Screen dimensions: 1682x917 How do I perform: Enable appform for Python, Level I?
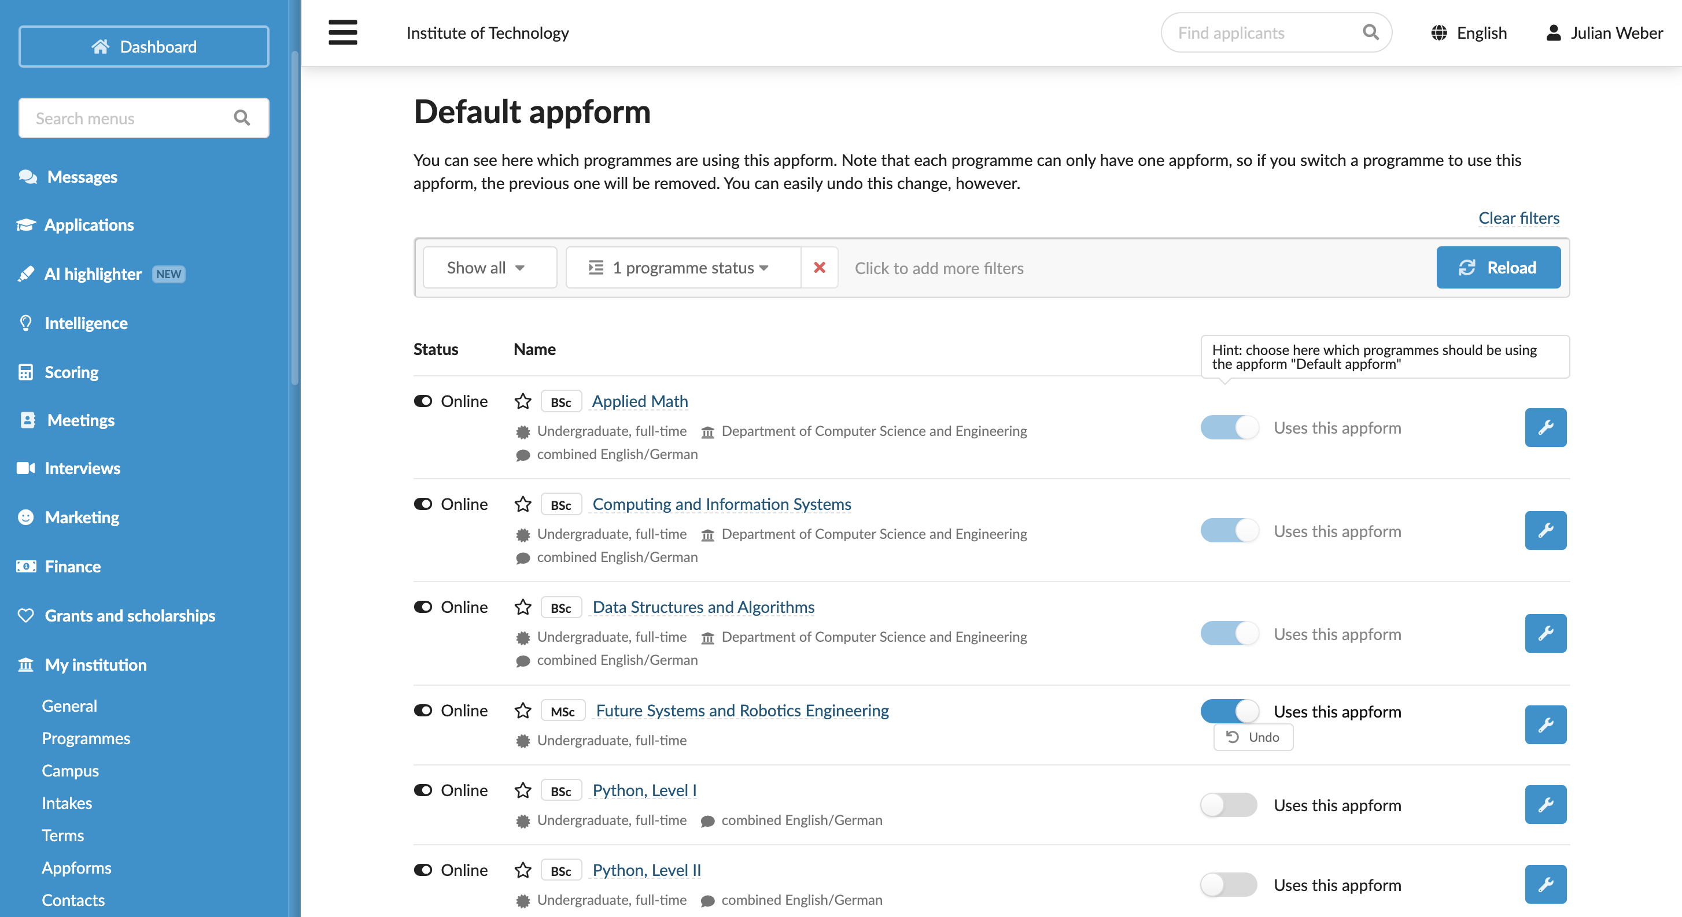[1229, 805]
